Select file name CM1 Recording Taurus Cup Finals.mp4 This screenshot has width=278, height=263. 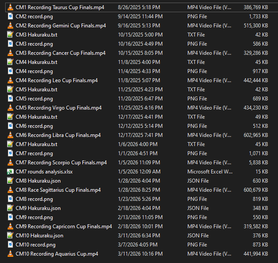pyautogui.click(x=60, y=7)
